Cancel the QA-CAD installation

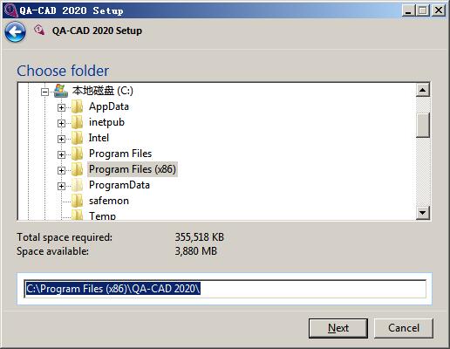point(404,328)
